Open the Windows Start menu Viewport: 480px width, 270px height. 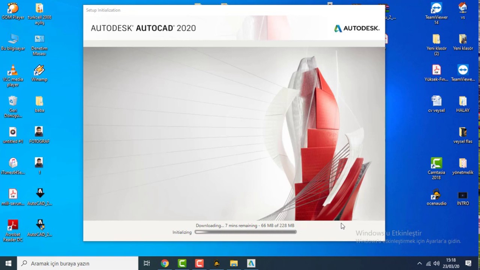click(x=9, y=263)
